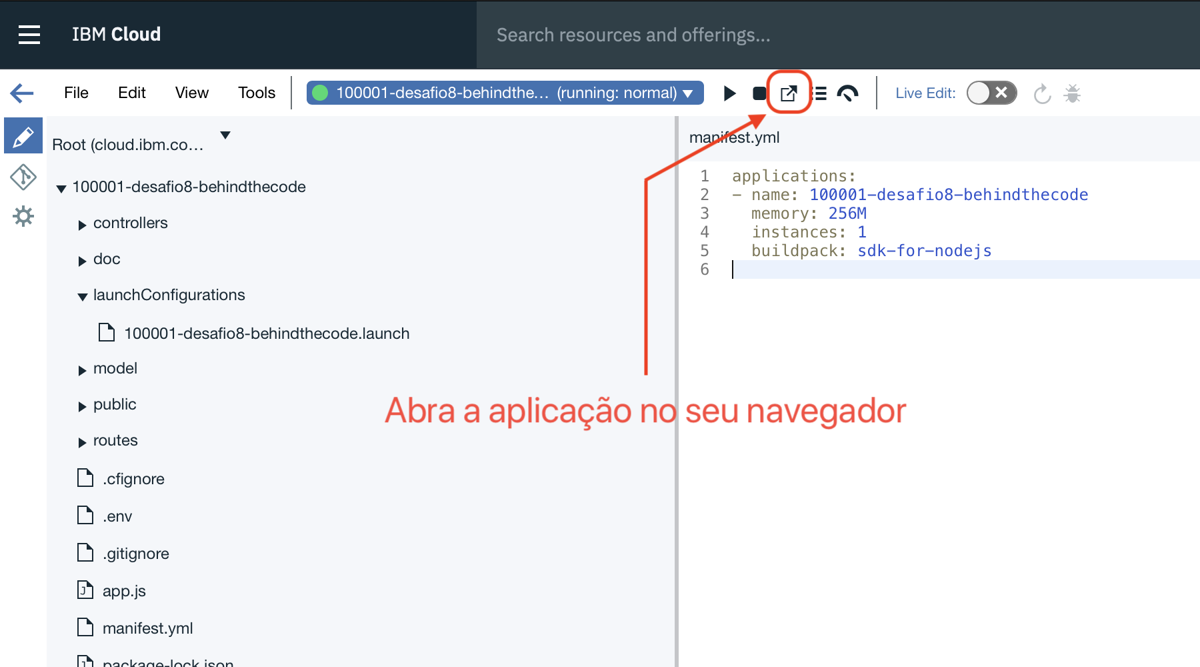Go back using the blue arrow icon

(x=22, y=93)
